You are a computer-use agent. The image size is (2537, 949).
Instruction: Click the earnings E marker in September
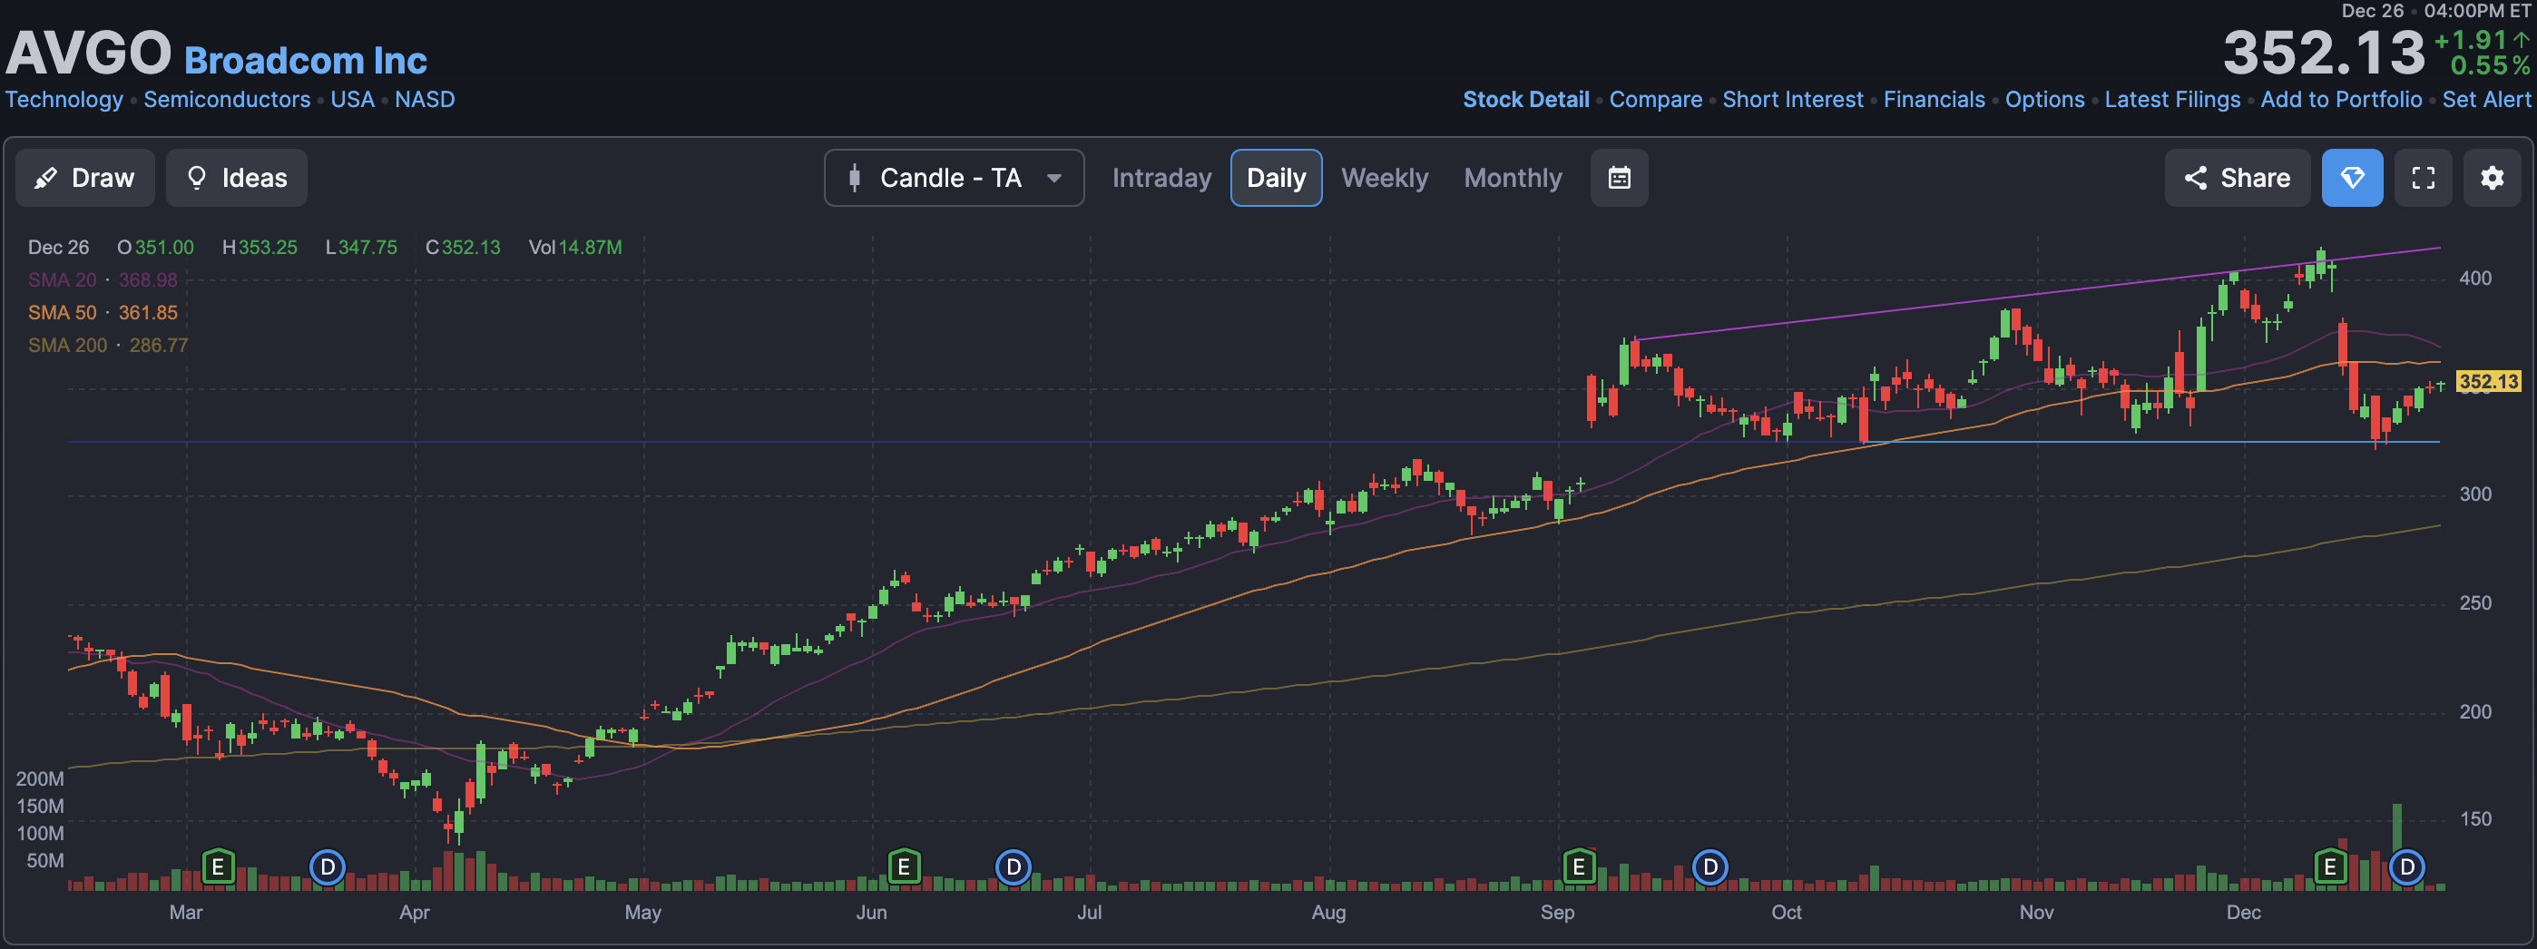pyautogui.click(x=1579, y=867)
